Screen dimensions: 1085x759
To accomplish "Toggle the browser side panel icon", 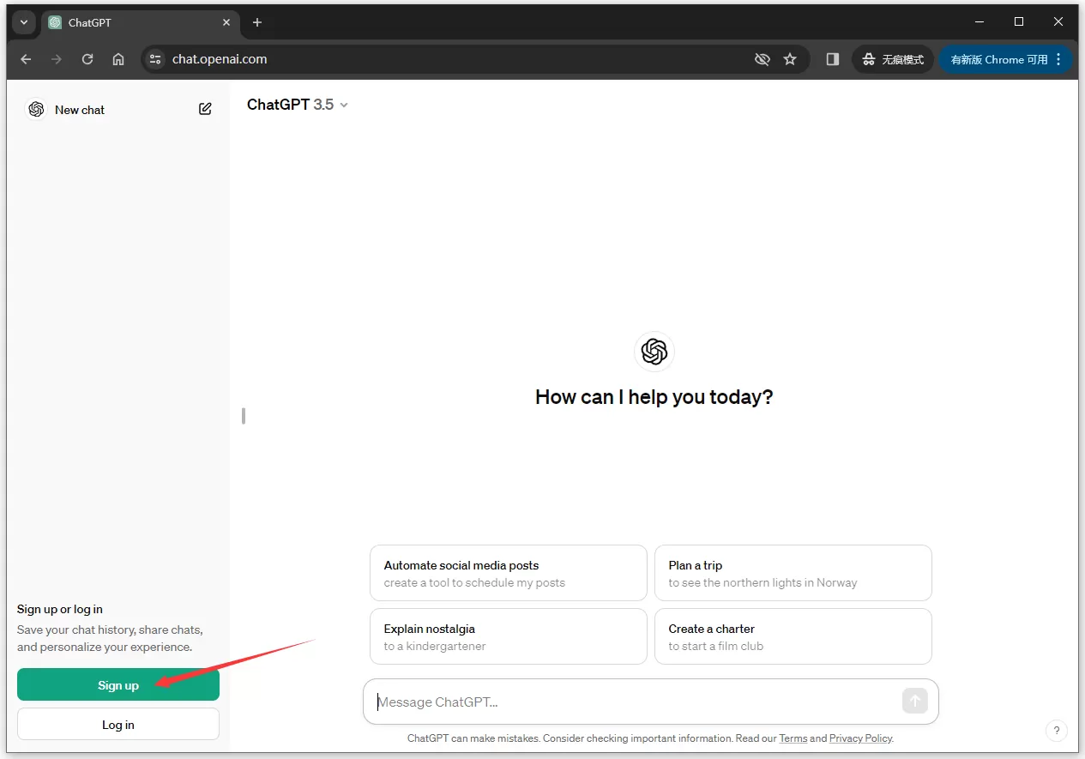I will coord(832,59).
